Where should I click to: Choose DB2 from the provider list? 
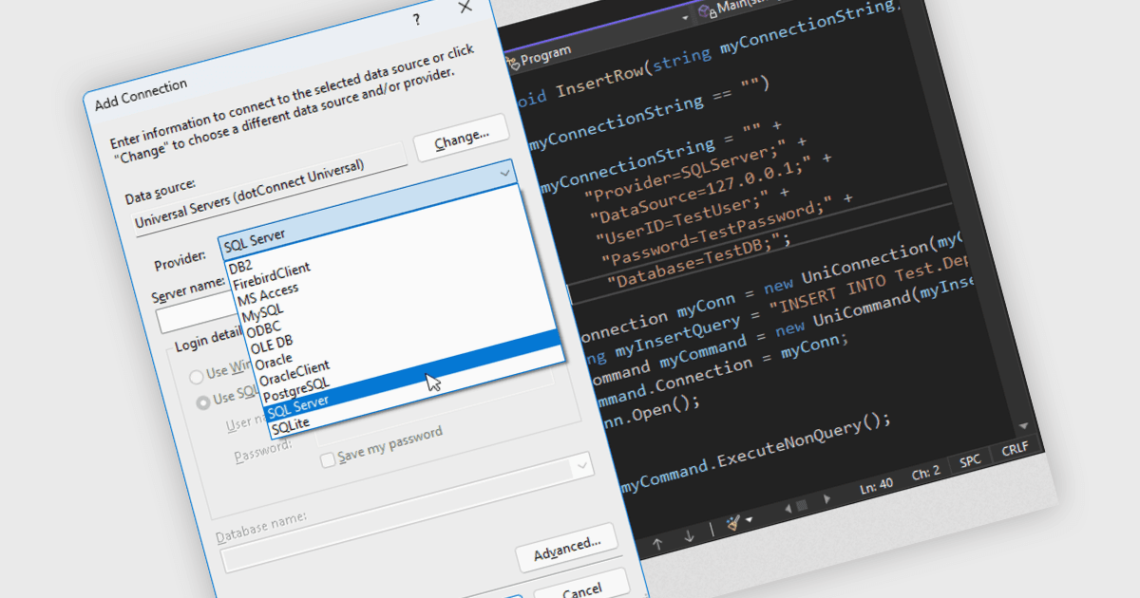tap(240, 268)
